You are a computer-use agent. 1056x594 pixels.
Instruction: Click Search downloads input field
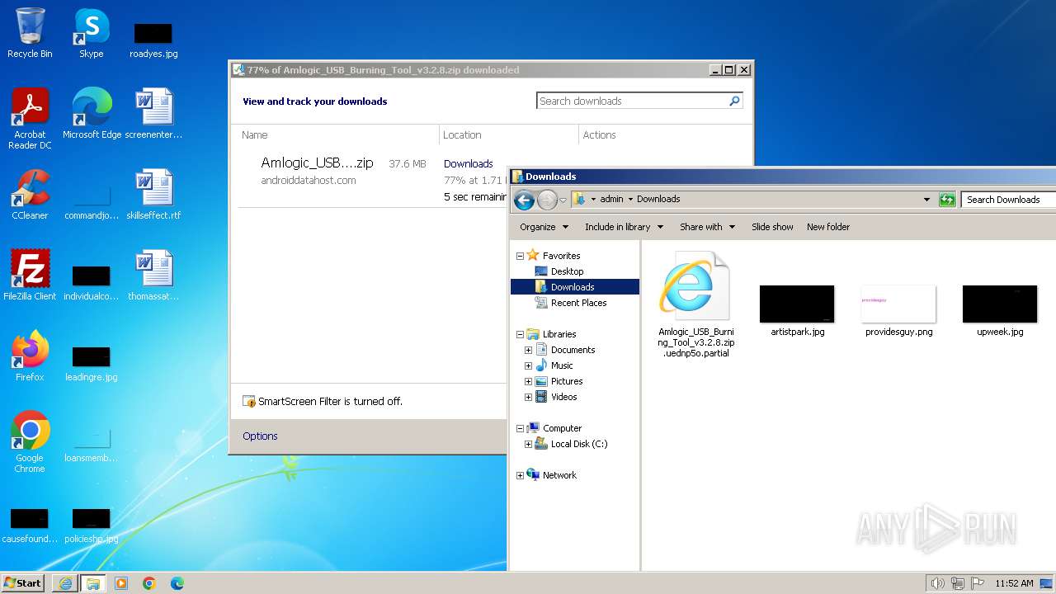pos(631,101)
